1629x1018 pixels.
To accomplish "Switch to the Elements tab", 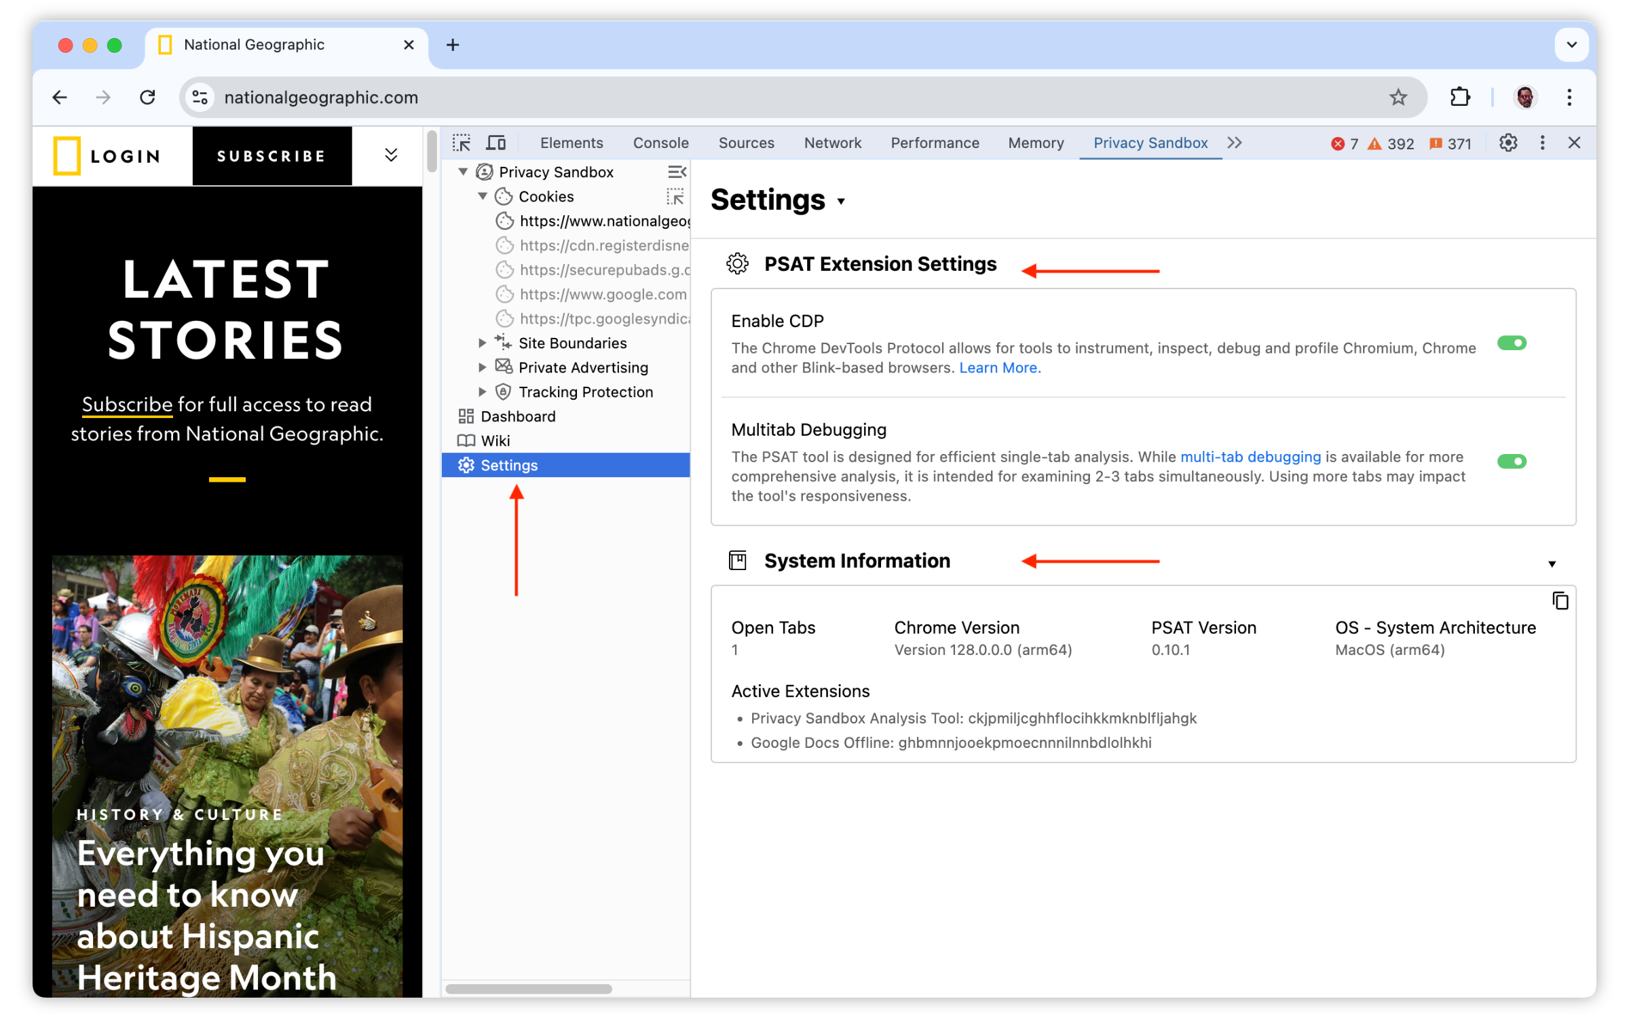I will pos(572,143).
